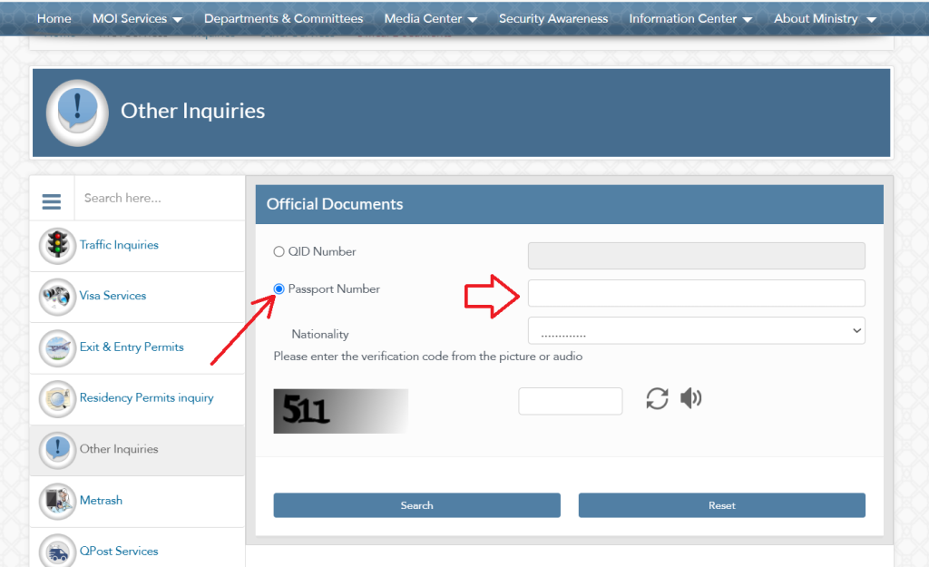Click the Residency Permits inquiry icon

click(x=57, y=398)
